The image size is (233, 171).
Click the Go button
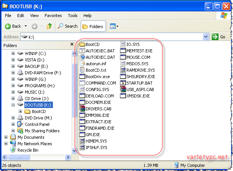tap(219, 37)
